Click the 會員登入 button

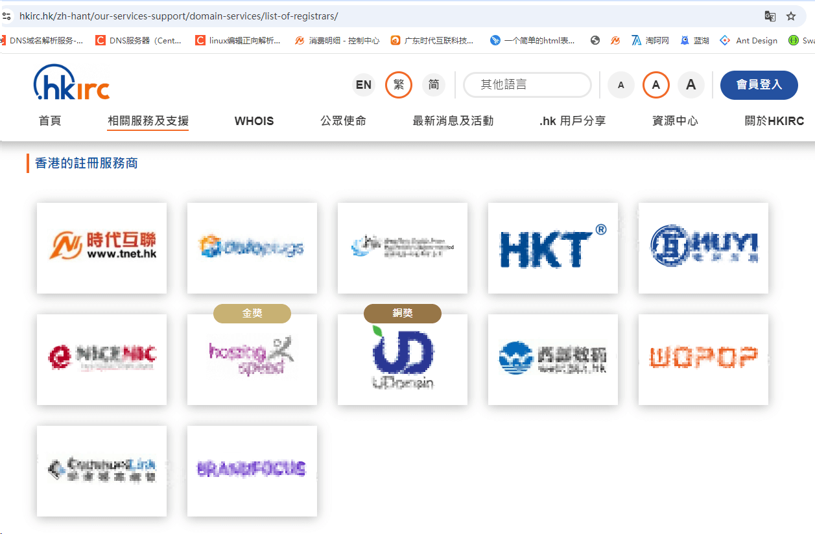point(759,85)
